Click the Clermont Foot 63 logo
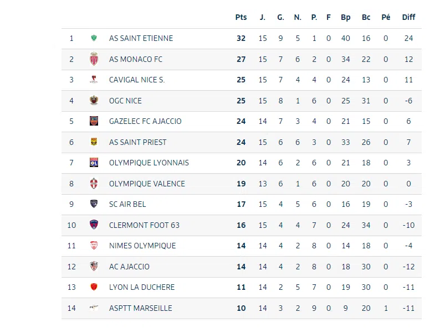 pyautogui.click(x=94, y=225)
